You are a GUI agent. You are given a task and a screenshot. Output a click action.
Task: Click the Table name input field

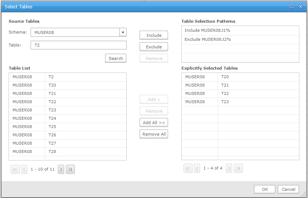tap(78, 45)
